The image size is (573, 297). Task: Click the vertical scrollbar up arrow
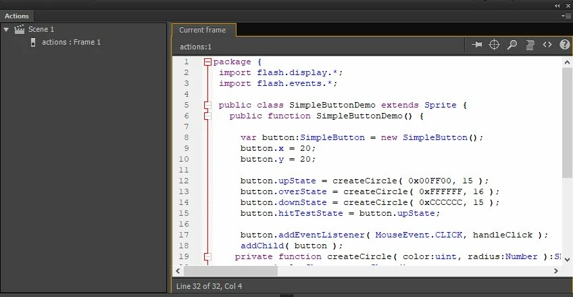567,62
